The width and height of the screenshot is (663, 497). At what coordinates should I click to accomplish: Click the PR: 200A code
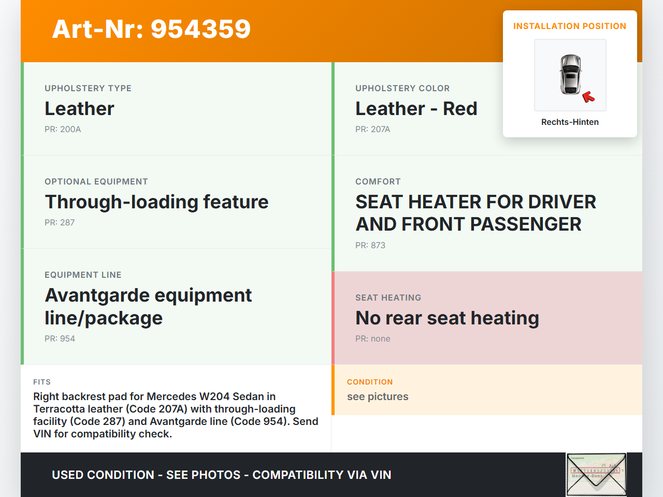[63, 129]
